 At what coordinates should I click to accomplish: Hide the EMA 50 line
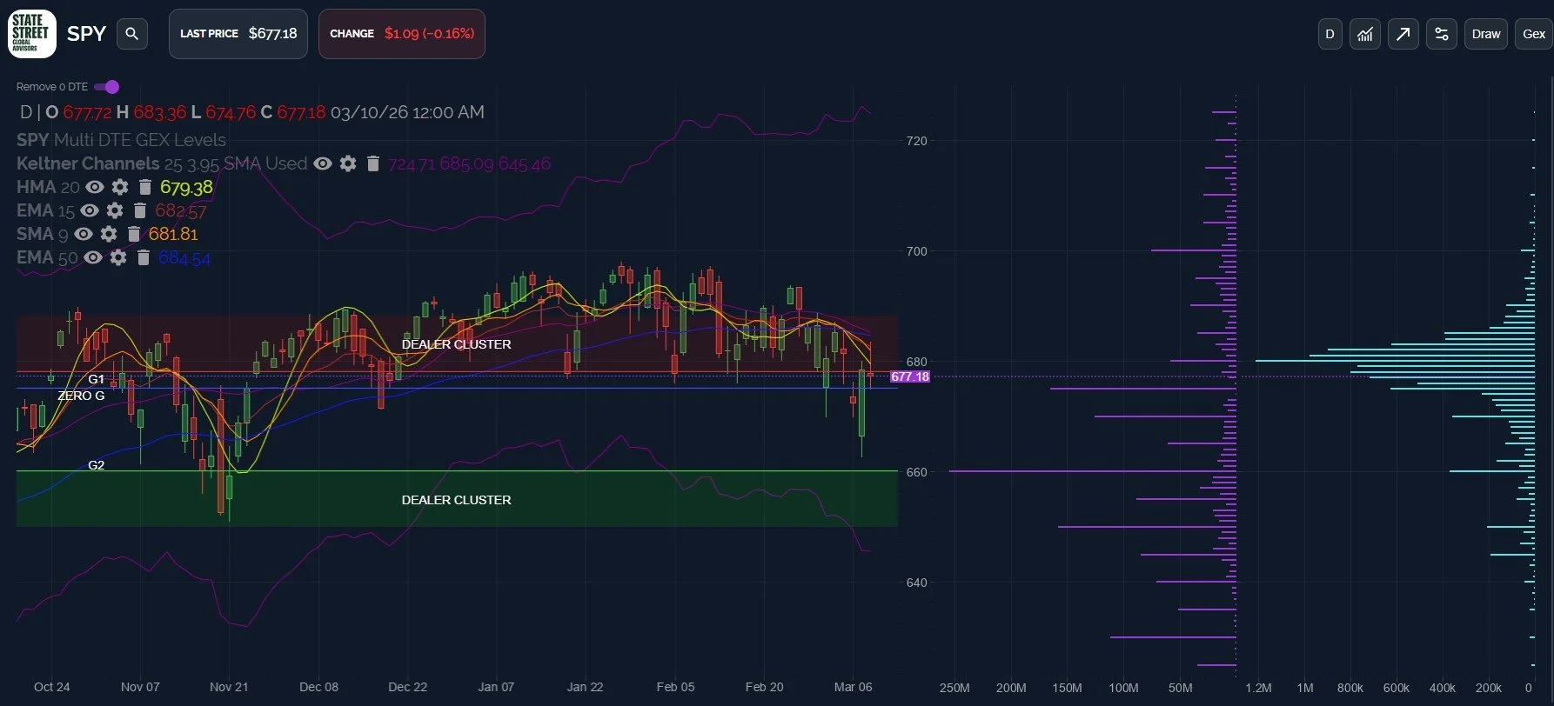tap(93, 257)
